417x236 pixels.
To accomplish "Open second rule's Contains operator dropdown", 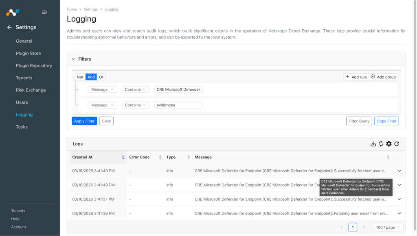I will click(x=135, y=105).
